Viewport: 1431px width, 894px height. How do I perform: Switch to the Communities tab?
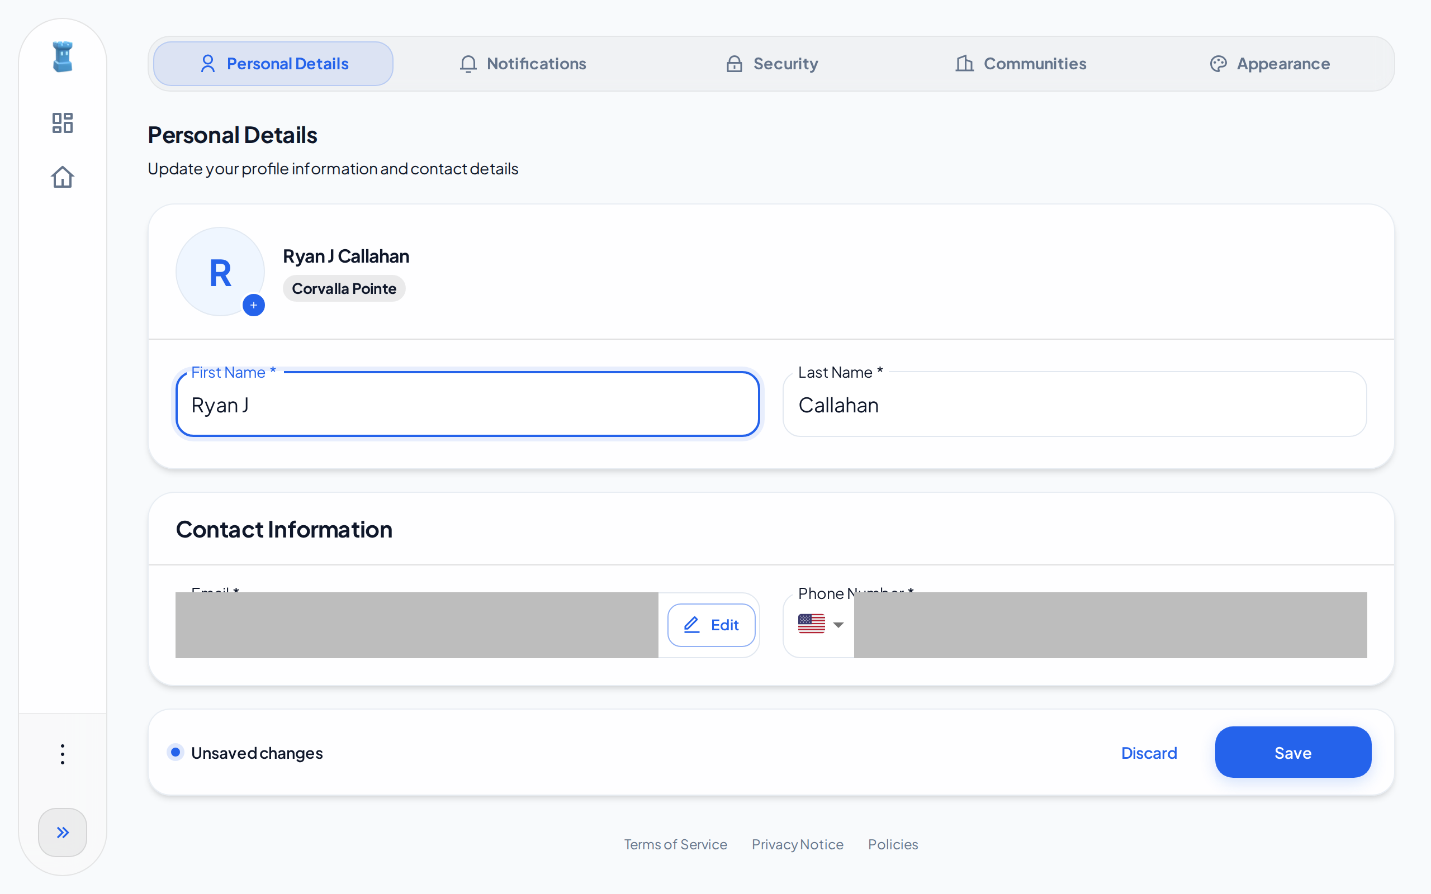coord(1021,63)
